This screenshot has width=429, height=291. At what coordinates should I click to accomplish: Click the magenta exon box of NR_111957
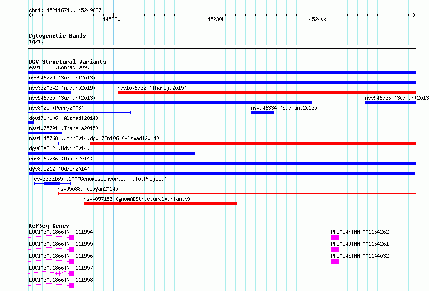[72, 274]
